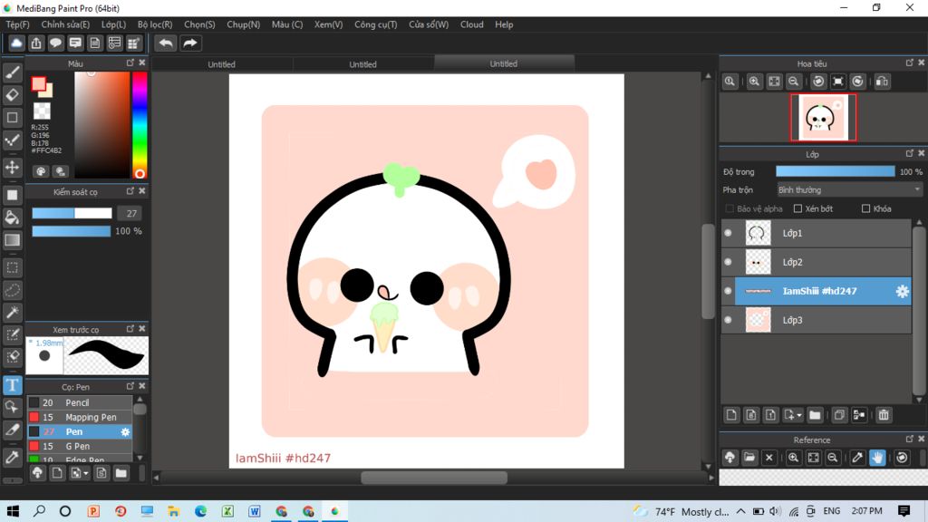The image size is (928, 522).
Task: Zoom in on the Navigator panel
Action: pos(754,82)
